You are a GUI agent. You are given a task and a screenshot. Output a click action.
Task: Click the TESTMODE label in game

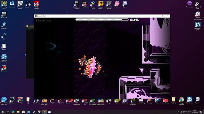point(43,21)
